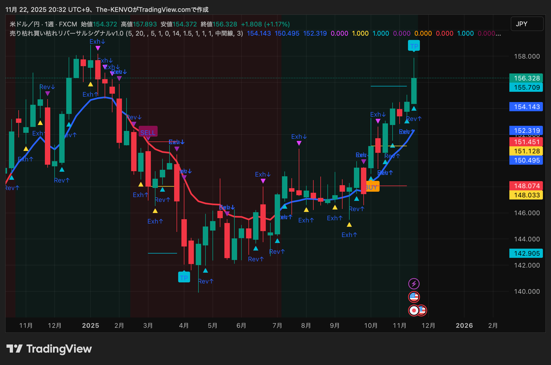Click the 140.000 price scale label
Screen dimensions: 551x365
[527, 292]
